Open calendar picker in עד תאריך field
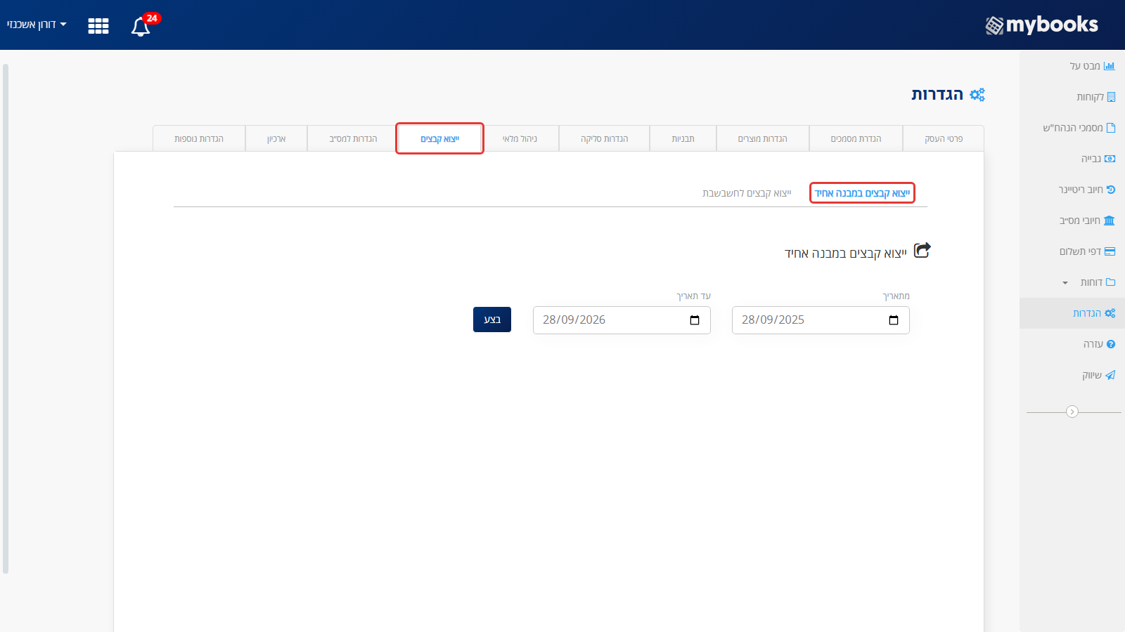This screenshot has width=1125, height=632. pyautogui.click(x=695, y=320)
